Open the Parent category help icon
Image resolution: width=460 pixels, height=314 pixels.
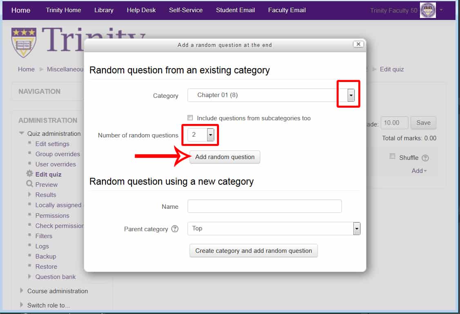coord(175,229)
